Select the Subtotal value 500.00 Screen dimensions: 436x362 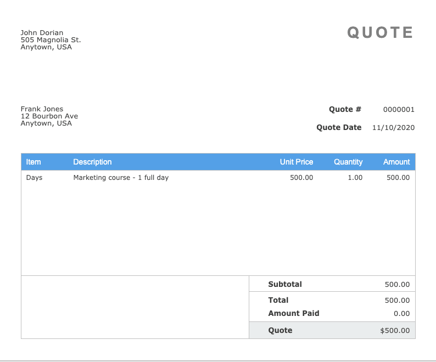tap(398, 285)
